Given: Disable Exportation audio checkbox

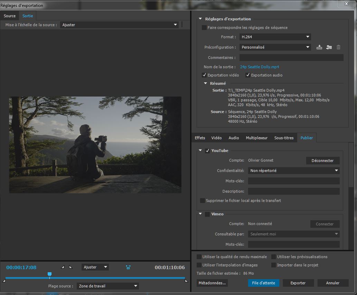Looking at the screenshot, I should (x=248, y=75).
